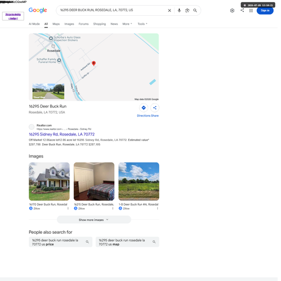Click the search query input field
The height and width of the screenshot is (281, 281).
pos(112,10)
